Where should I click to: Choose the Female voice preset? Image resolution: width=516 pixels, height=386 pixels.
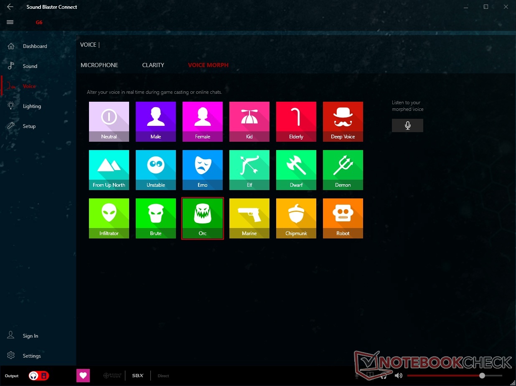(203, 122)
